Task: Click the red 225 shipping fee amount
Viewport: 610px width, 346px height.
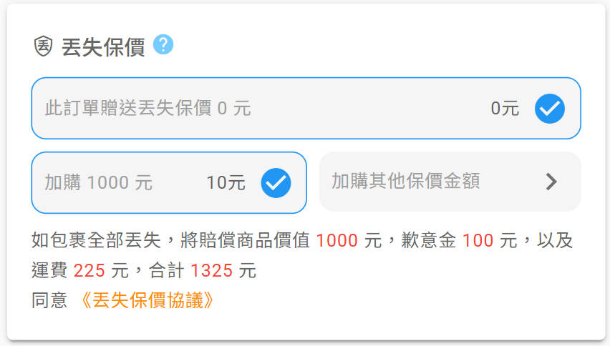Action: 89,270
